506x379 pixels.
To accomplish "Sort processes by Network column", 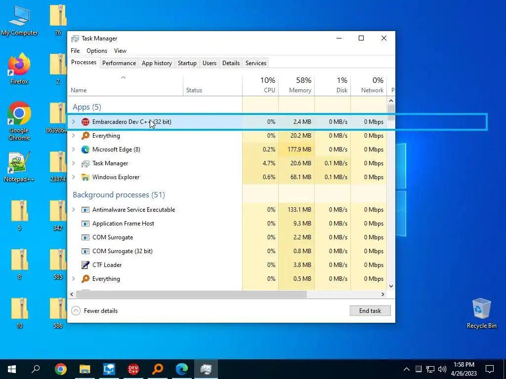I will coord(369,85).
